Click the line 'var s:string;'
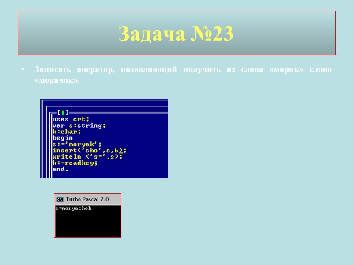The height and width of the screenshot is (265, 353). click(x=79, y=125)
